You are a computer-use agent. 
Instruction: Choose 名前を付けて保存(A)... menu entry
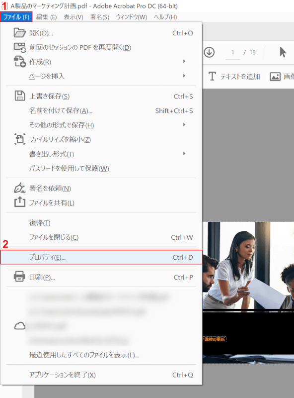pyautogui.click(x=101, y=110)
